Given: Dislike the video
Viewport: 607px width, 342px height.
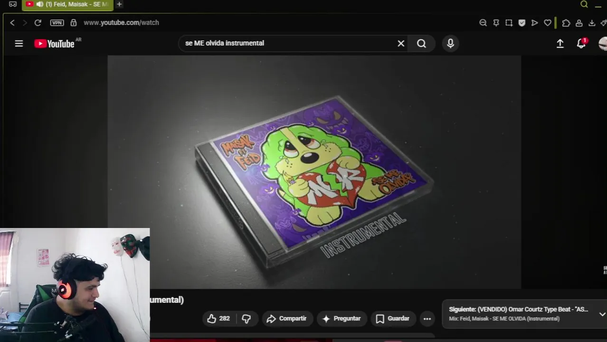Looking at the screenshot, I should click(x=246, y=319).
